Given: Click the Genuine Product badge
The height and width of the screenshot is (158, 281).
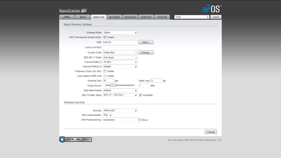Looking at the screenshot, I should point(75,139).
